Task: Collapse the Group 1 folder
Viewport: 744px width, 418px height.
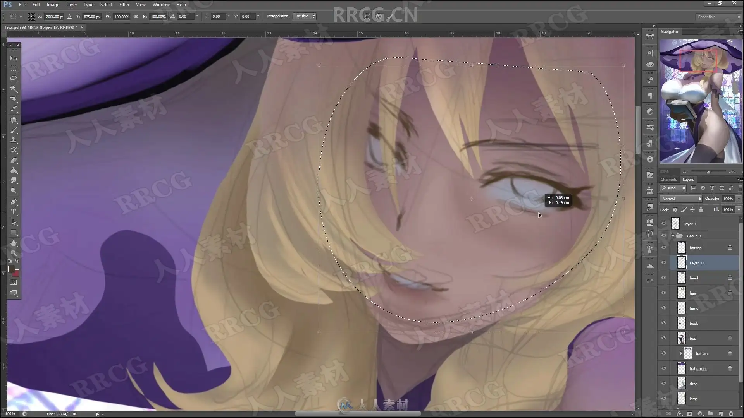Action: click(x=673, y=236)
